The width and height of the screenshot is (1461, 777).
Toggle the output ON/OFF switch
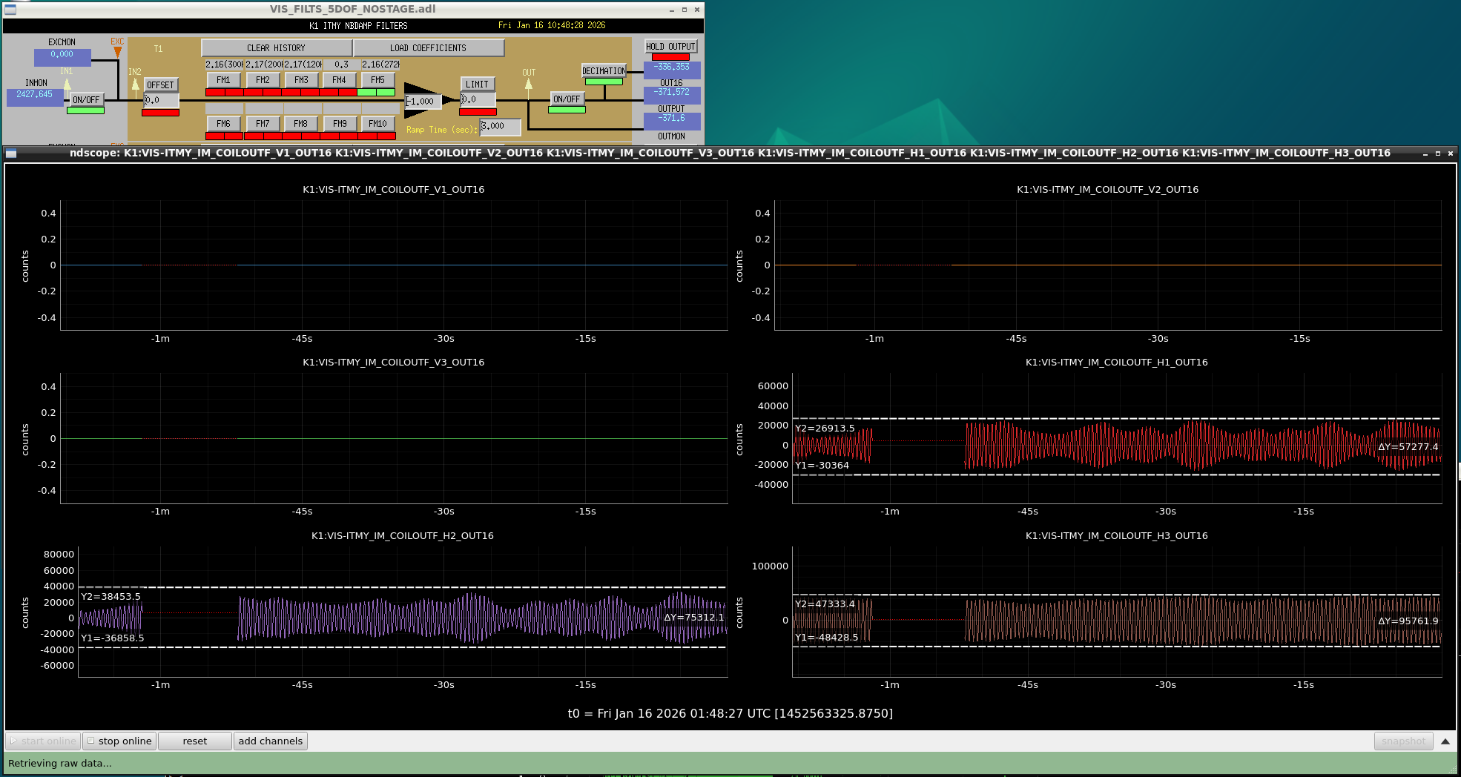tap(567, 99)
